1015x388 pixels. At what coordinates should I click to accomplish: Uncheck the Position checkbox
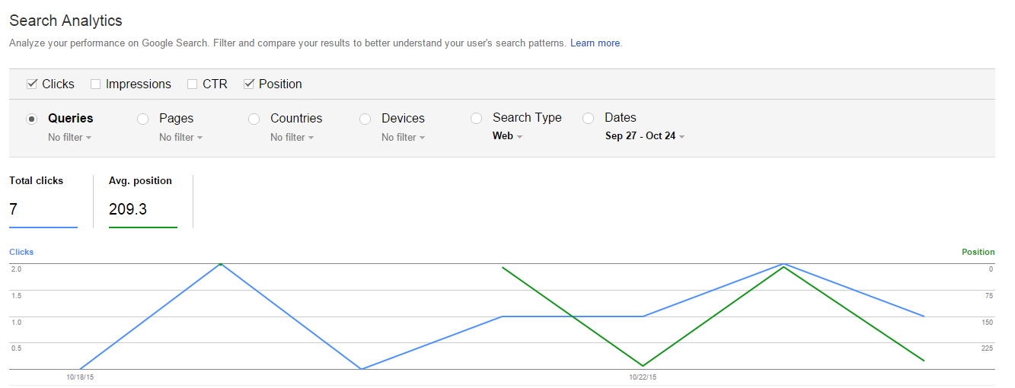[248, 84]
